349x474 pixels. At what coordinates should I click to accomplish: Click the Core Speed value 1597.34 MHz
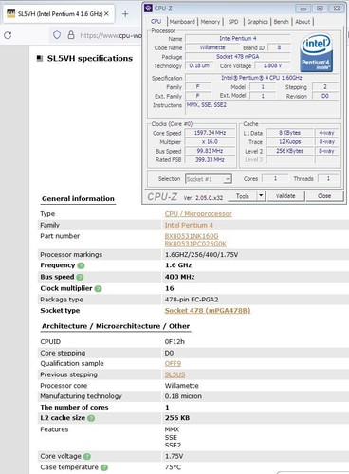point(210,133)
